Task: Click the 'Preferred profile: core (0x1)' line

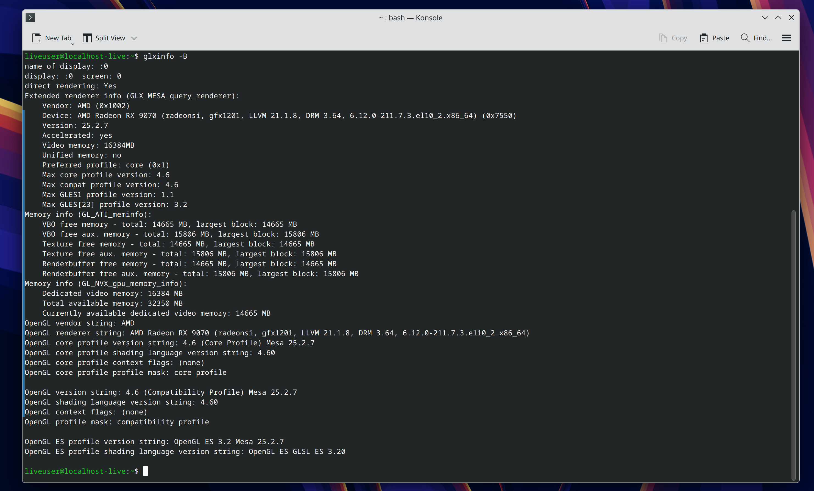Action: pyautogui.click(x=106, y=165)
